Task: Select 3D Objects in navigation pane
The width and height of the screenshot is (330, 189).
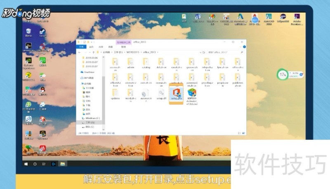Action: tap(88, 88)
